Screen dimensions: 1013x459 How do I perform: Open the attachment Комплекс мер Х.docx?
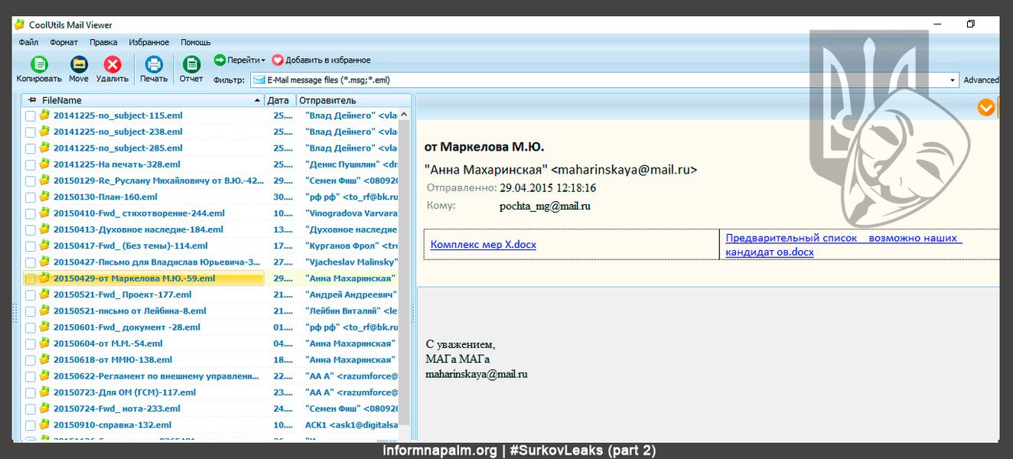point(483,245)
